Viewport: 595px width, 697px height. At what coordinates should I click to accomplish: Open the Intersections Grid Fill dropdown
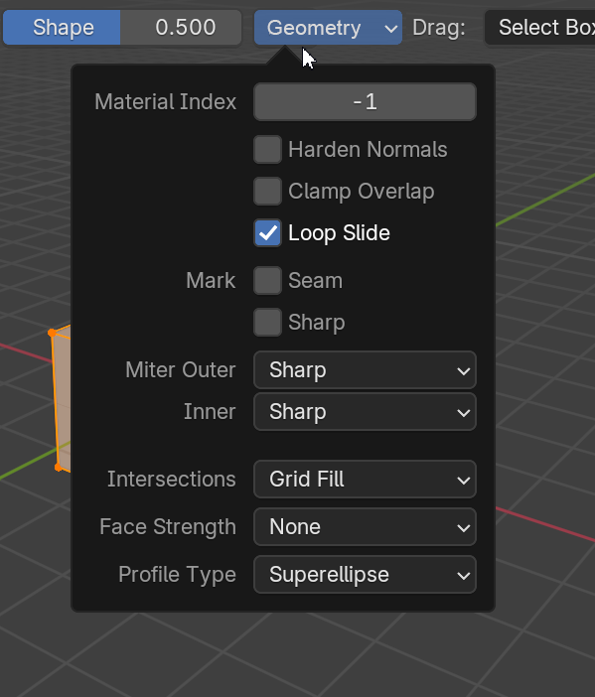click(x=365, y=480)
